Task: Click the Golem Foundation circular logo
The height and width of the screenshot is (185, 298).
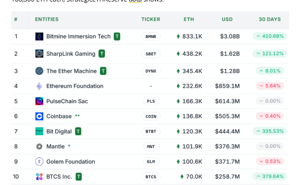Action: (x=39, y=162)
